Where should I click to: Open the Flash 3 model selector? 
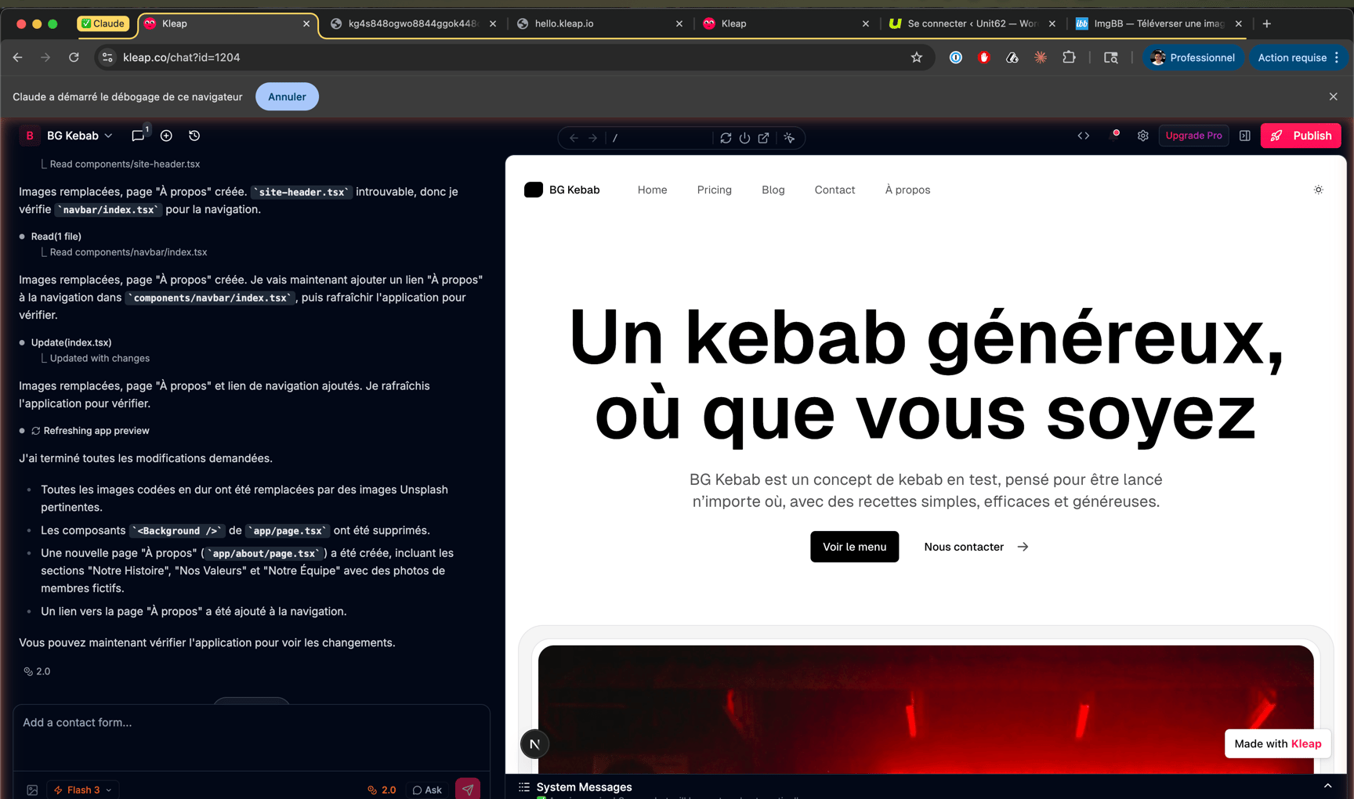83,790
